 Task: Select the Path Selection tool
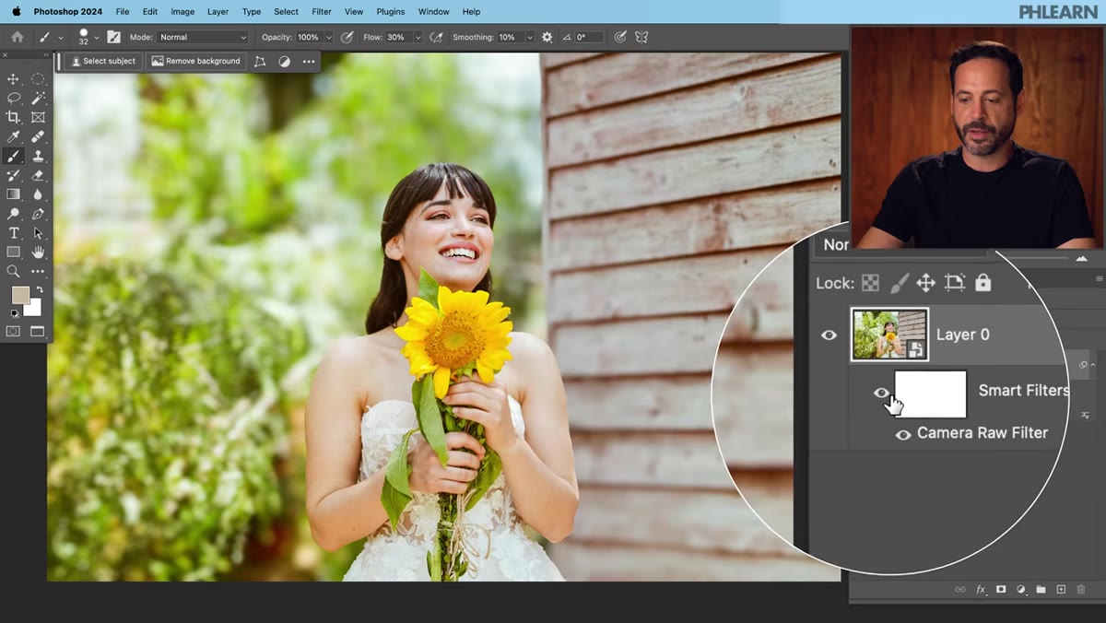tap(38, 233)
